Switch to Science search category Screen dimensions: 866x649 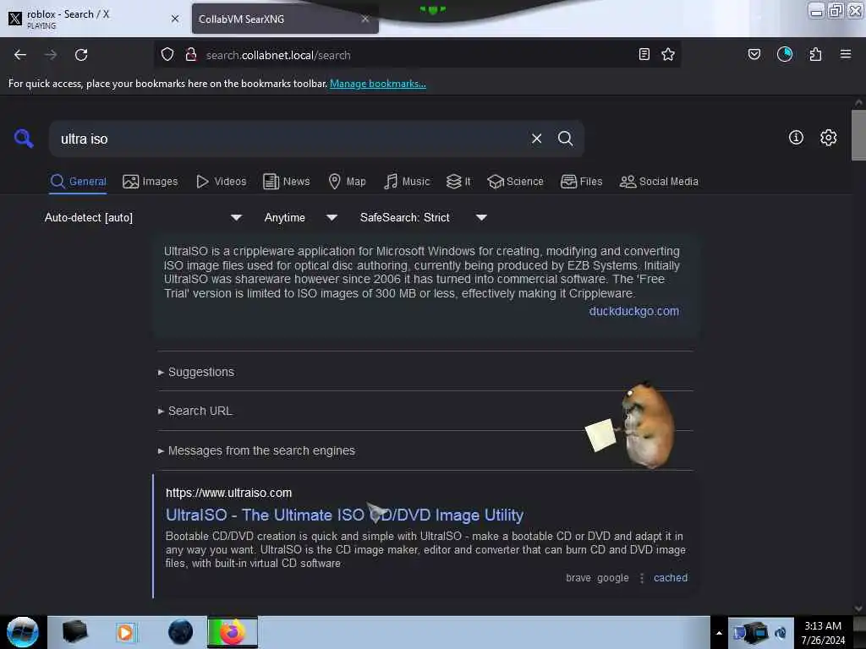515,182
